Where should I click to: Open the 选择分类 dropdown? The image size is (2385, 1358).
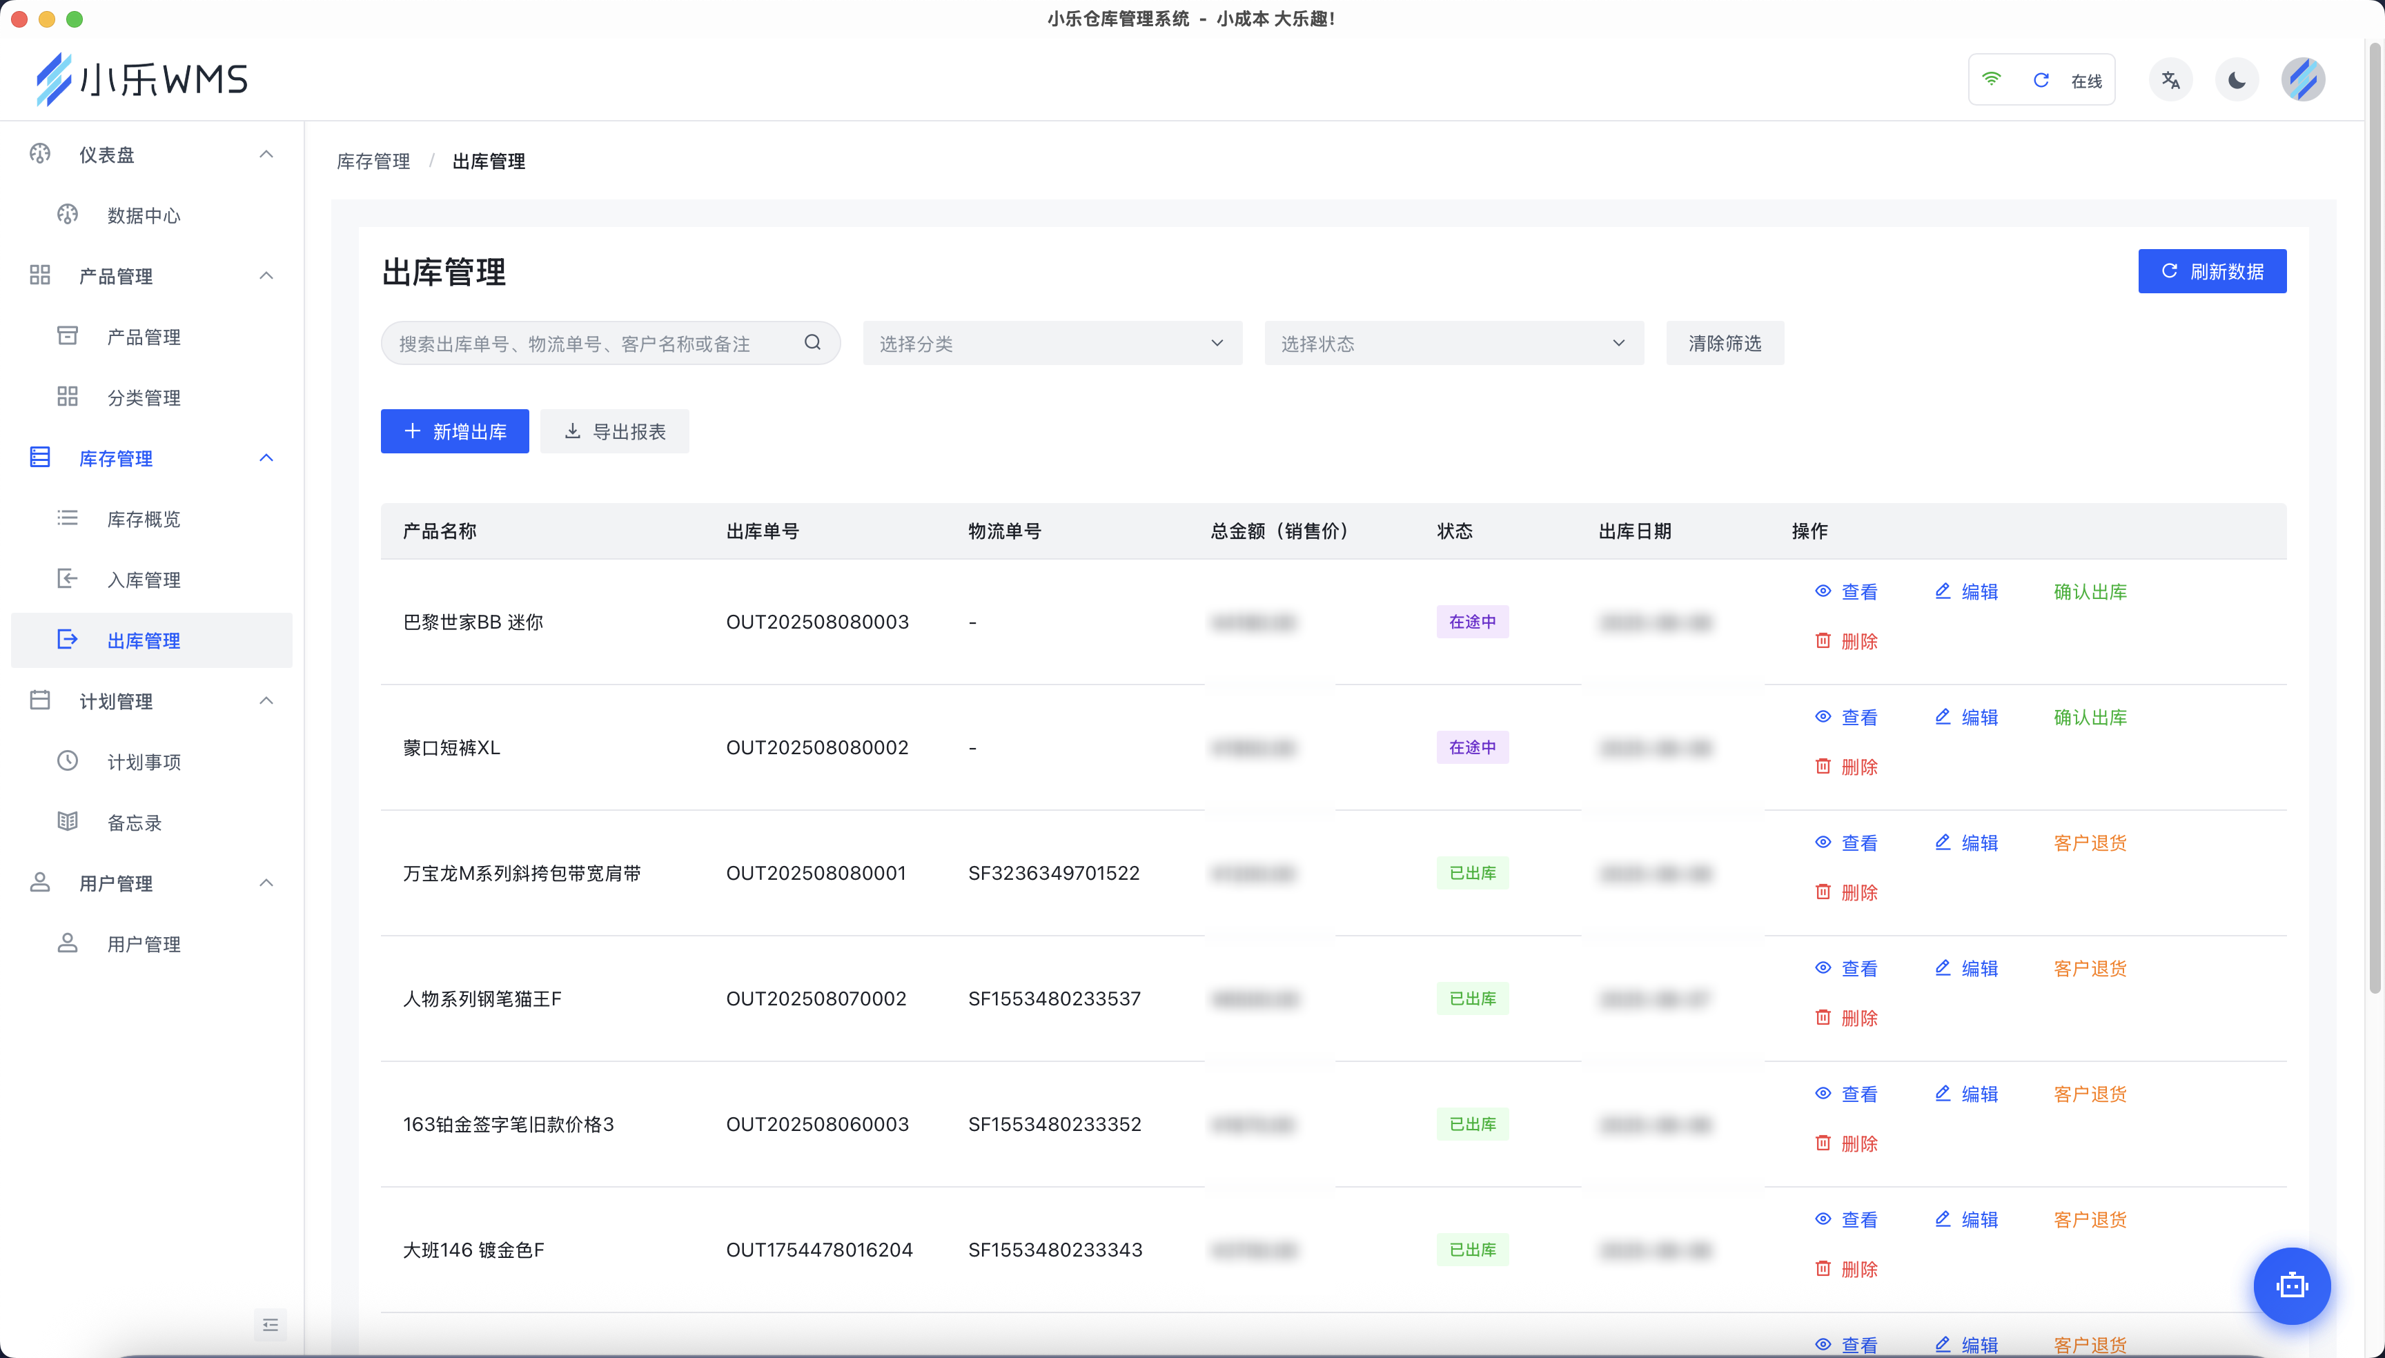click(x=1051, y=343)
